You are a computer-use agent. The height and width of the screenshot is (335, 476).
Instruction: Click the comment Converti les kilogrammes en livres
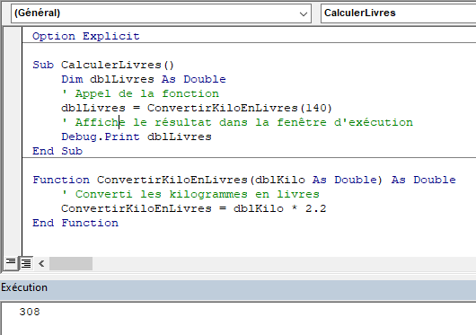(x=190, y=194)
